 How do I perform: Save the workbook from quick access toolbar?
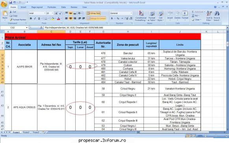pyautogui.click(x=11, y=2)
